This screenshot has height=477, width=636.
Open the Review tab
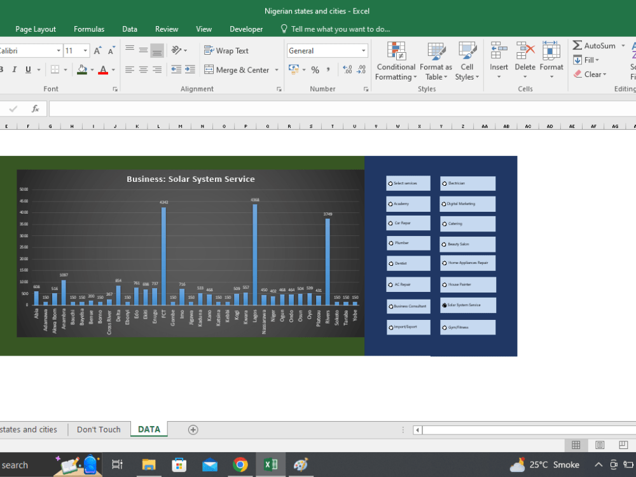pos(166,29)
